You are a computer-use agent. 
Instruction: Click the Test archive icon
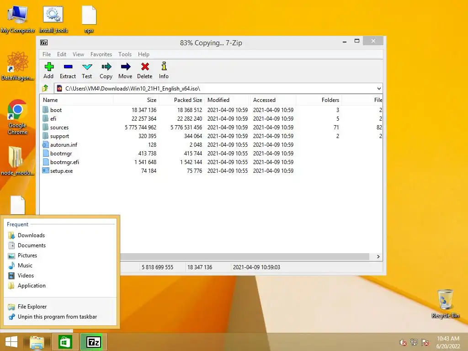pos(87,67)
